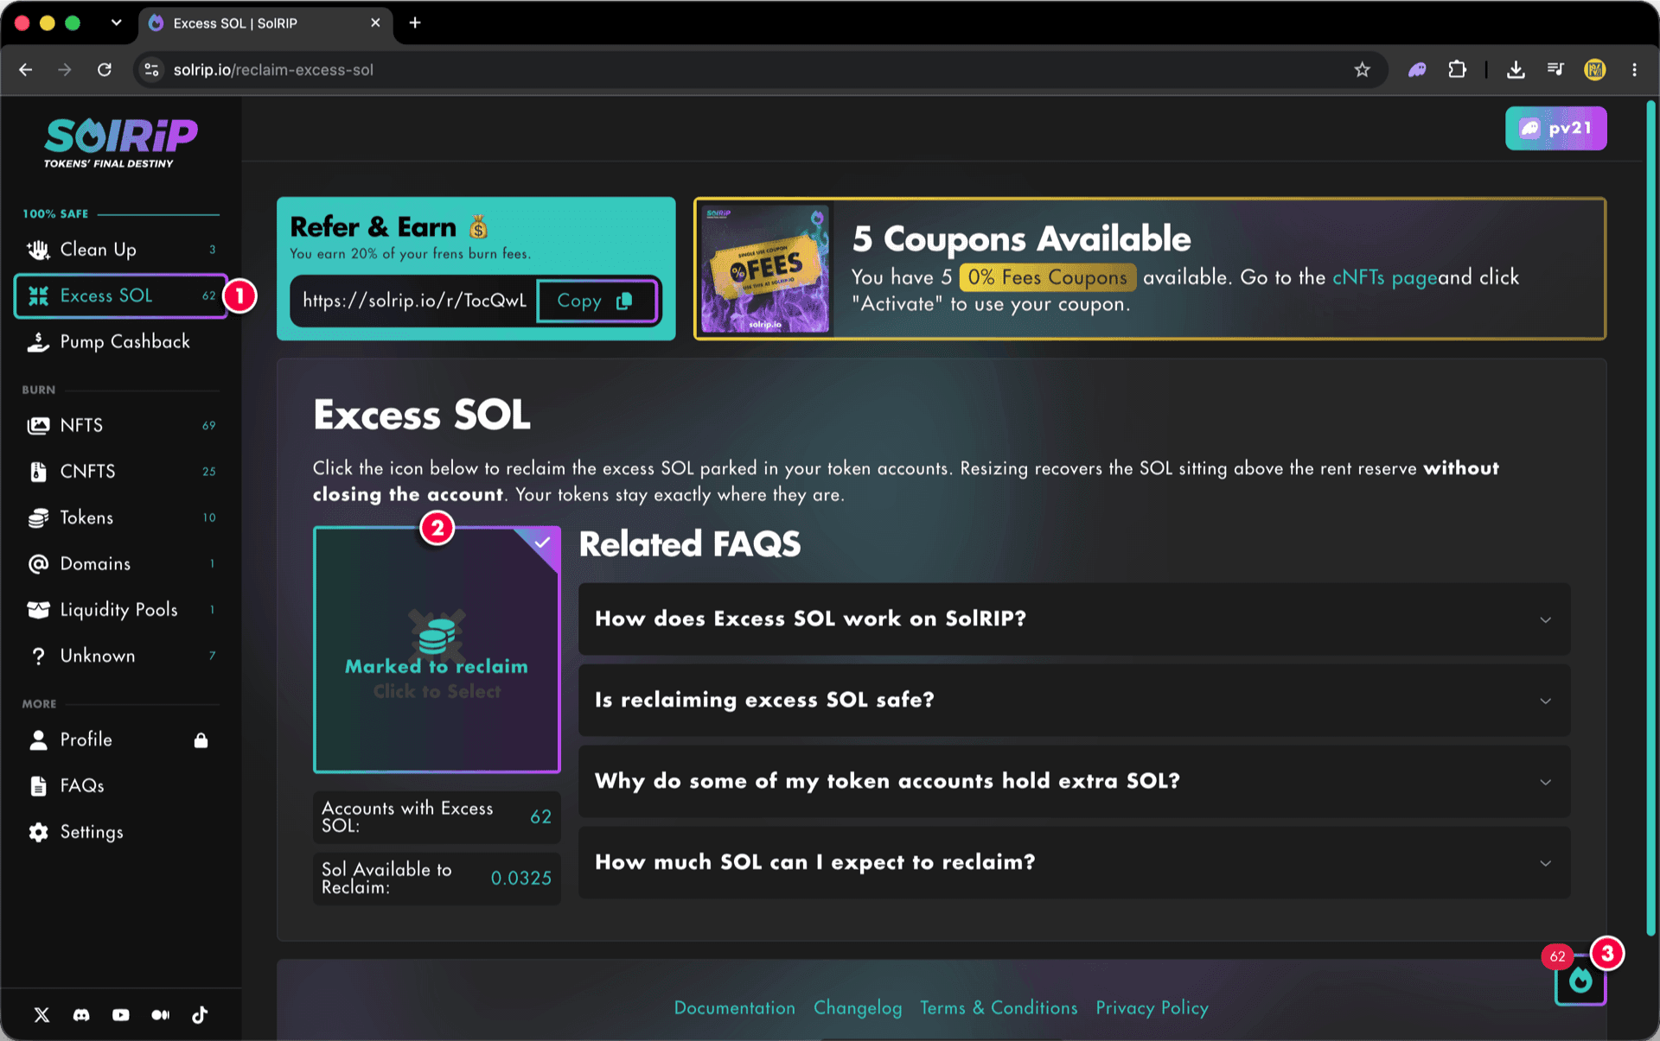Open the tab search dropdown chevron

pyautogui.click(x=116, y=23)
